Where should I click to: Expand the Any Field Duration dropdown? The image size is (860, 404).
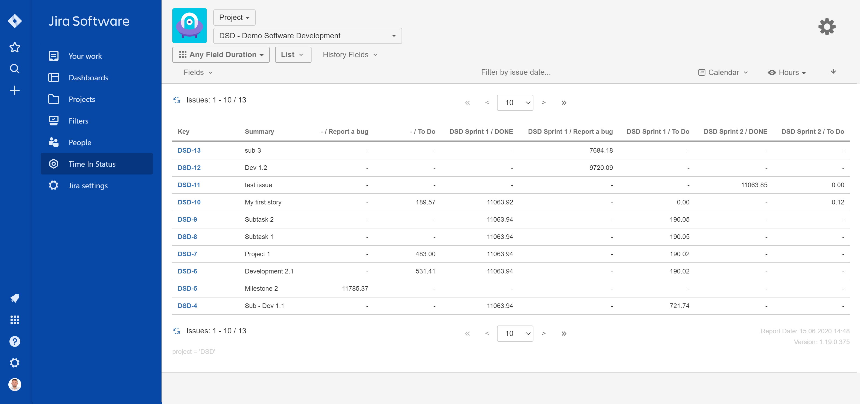click(221, 55)
